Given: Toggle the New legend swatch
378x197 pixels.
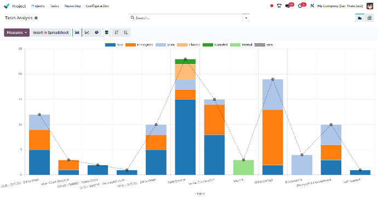Looking at the screenshot, I should [110, 45].
